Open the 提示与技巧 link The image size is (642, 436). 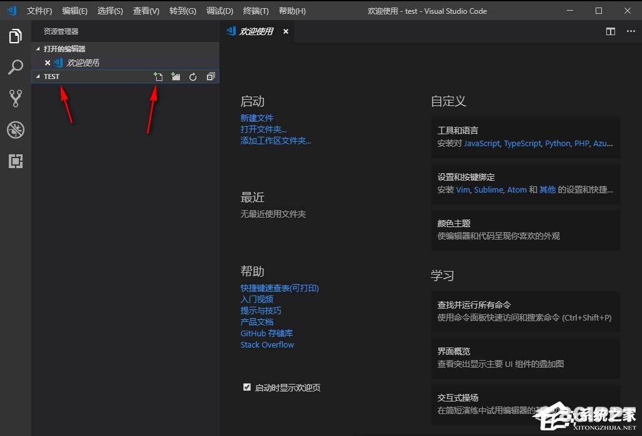[261, 311]
